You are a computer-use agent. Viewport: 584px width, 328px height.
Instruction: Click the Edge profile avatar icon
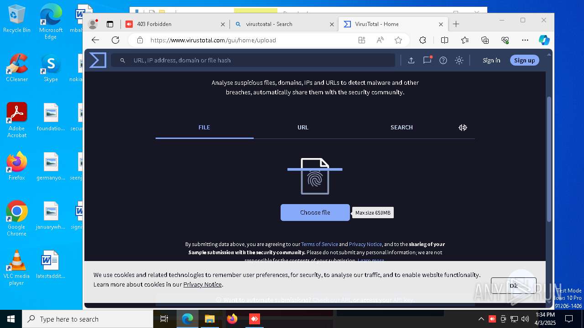[93, 24]
